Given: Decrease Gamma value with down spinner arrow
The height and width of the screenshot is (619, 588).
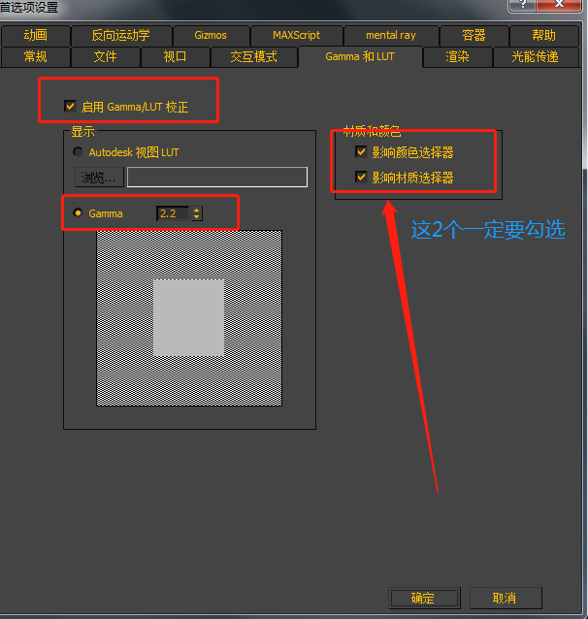Looking at the screenshot, I should (x=197, y=216).
